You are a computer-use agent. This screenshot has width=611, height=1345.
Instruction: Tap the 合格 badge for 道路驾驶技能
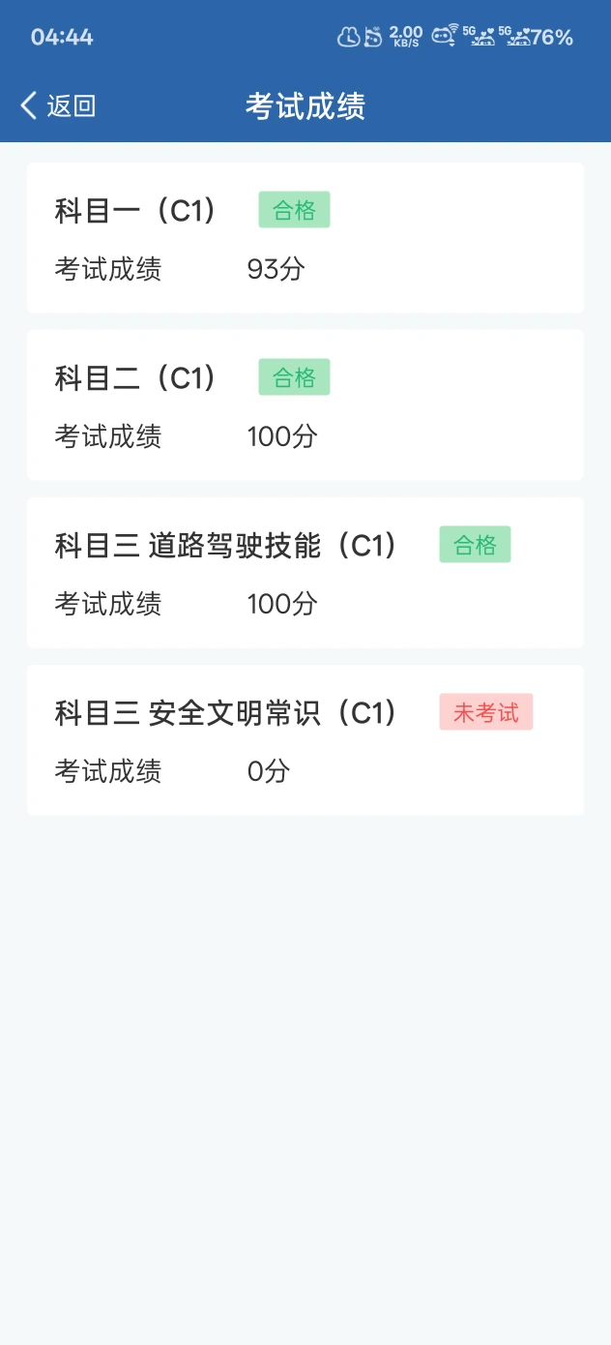pos(475,545)
